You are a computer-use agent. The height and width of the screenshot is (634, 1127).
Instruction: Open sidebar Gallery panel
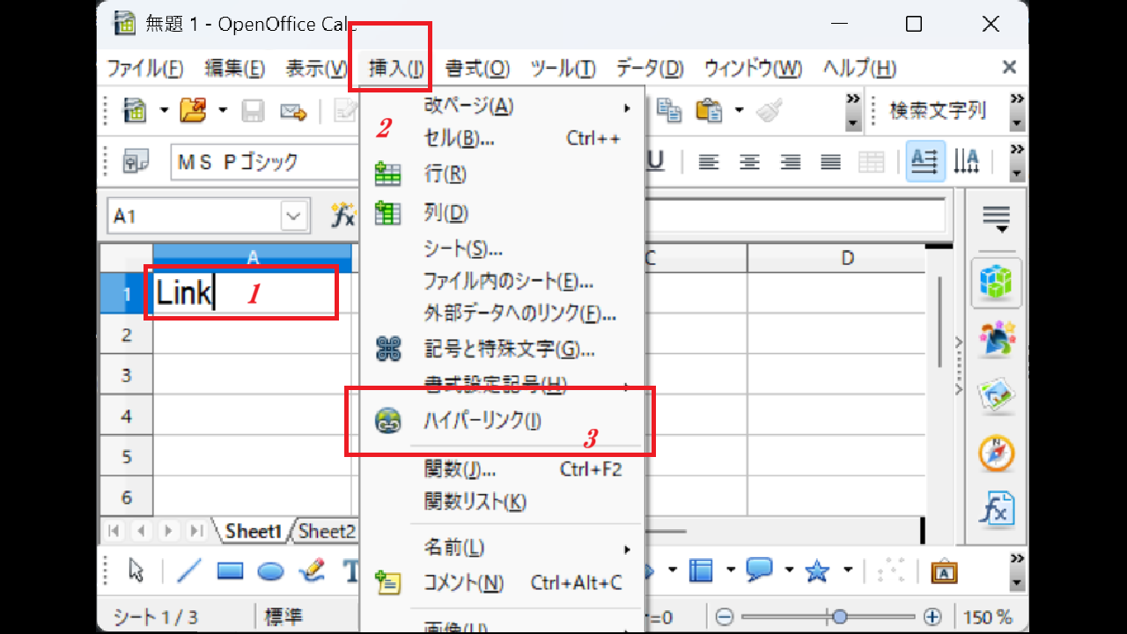point(997,397)
